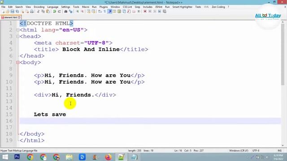The width and height of the screenshot is (287, 161).
Task: Click the Copy toolbar icon
Action: [x=43, y=12]
